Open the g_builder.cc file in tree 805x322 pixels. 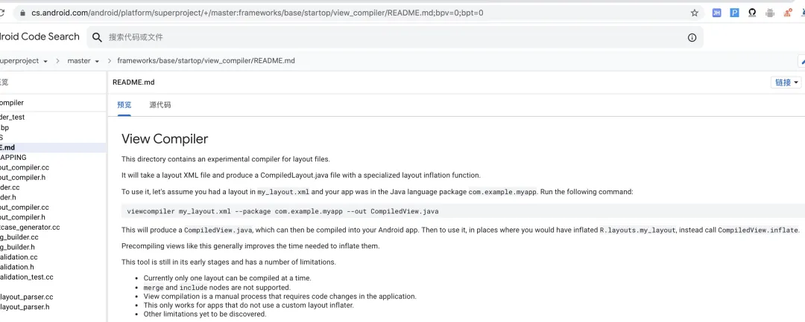point(19,237)
